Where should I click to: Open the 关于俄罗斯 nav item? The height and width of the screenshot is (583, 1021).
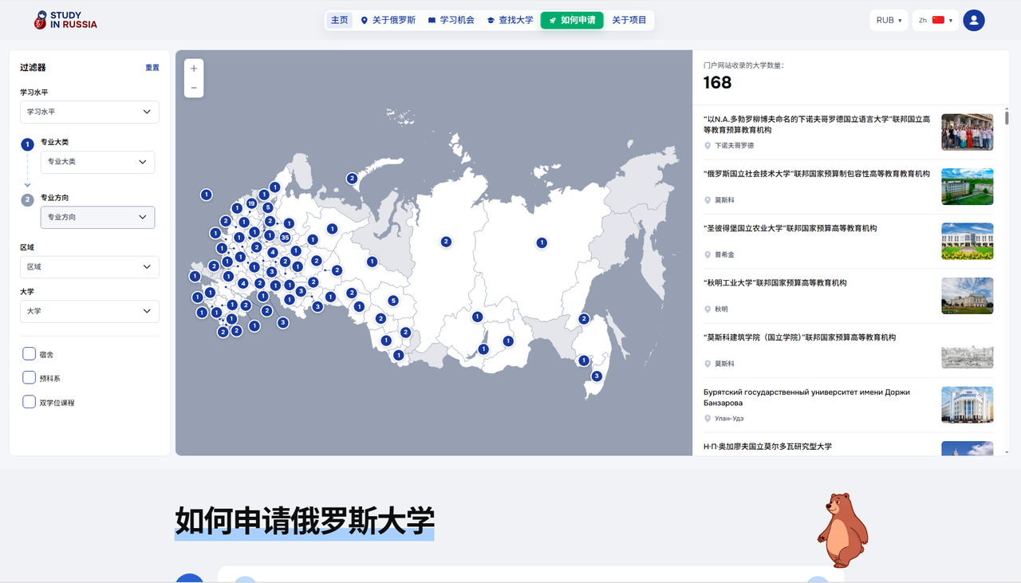click(388, 20)
